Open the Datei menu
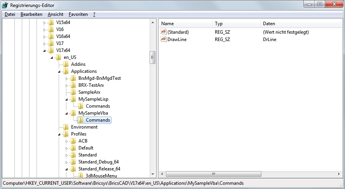Image resolution: width=345 pixels, height=189 pixels. coord(10,14)
